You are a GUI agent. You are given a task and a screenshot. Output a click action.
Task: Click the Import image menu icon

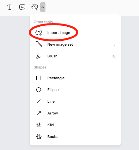coord(39,33)
